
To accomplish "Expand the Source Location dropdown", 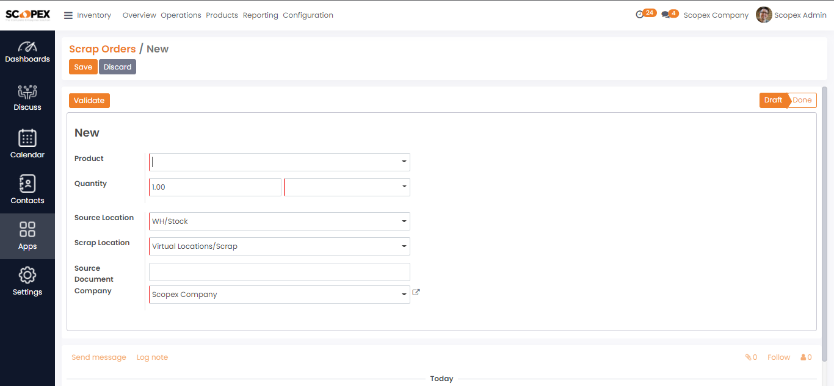I will (404, 221).
